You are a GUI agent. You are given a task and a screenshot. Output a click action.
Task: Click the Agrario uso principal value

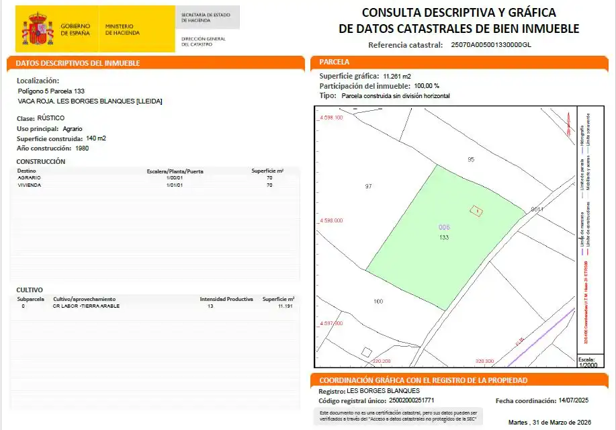click(73, 129)
